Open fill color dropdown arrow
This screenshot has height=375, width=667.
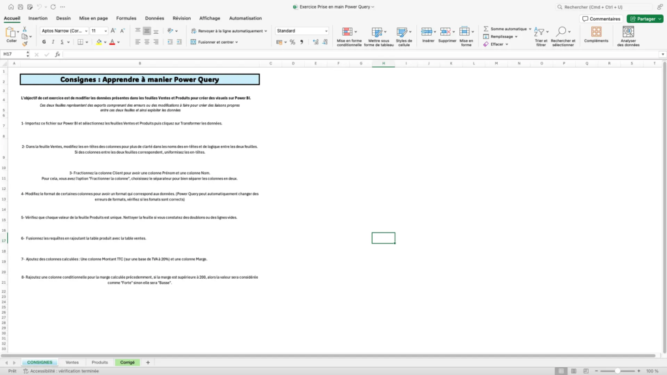[105, 42]
